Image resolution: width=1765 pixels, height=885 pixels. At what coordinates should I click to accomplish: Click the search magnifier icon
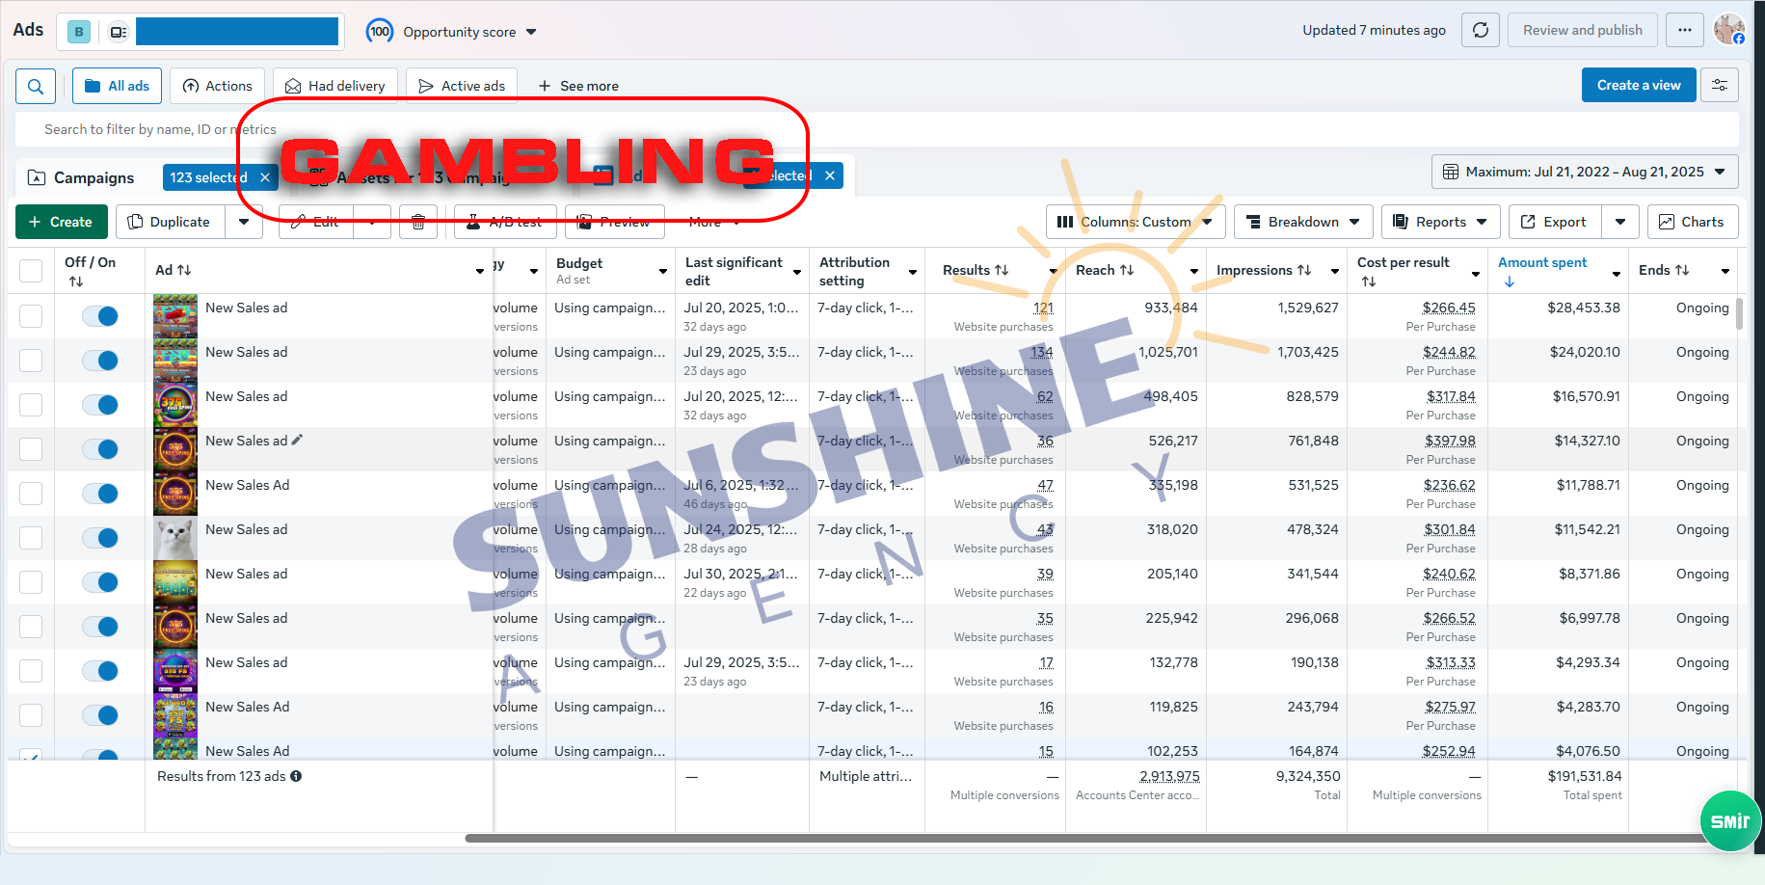tap(36, 86)
